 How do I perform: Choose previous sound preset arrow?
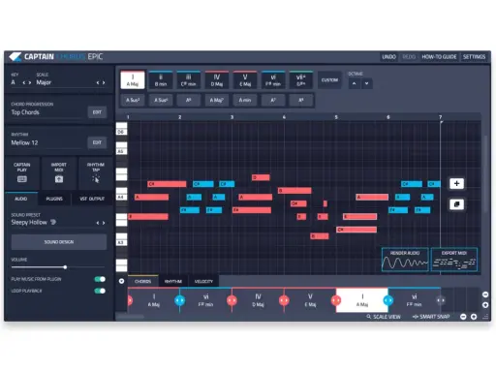point(98,223)
